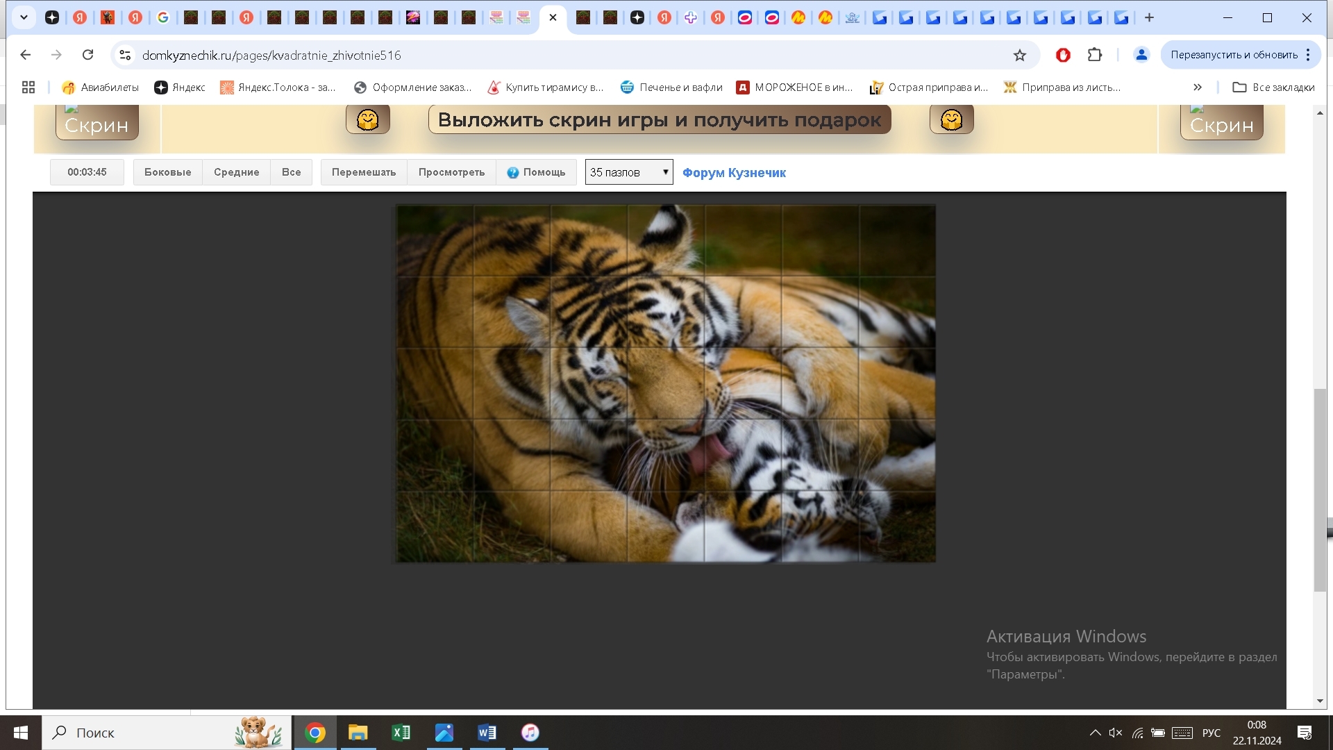Expand hidden bookmarks chevron
The image size is (1333, 750).
pos(1198,87)
